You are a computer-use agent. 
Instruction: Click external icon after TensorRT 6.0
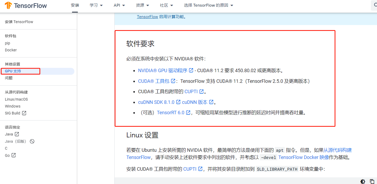(x=188, y=113)
